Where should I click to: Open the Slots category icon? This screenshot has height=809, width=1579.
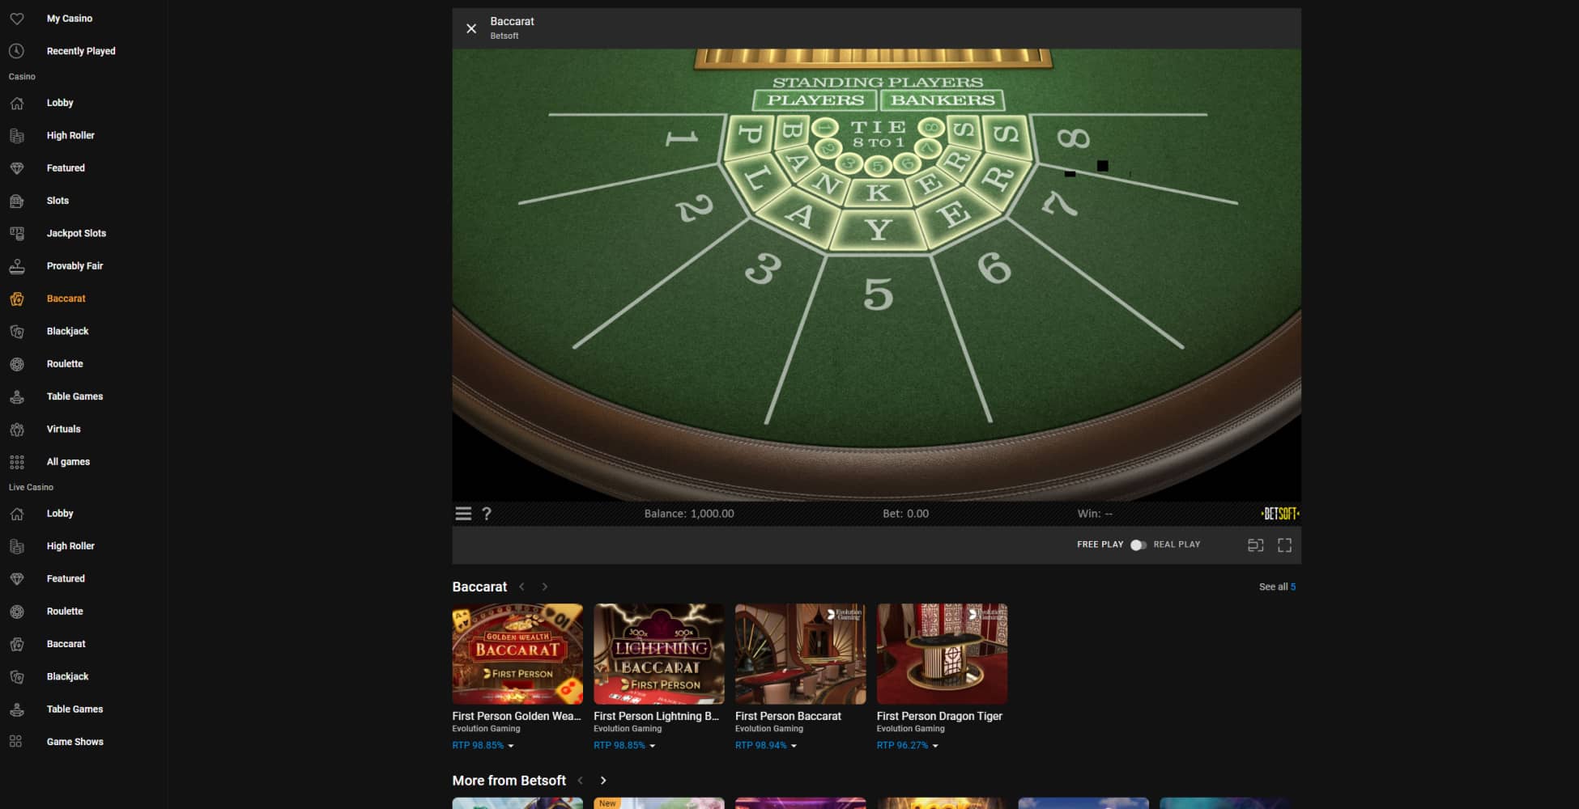click(17, 200)
